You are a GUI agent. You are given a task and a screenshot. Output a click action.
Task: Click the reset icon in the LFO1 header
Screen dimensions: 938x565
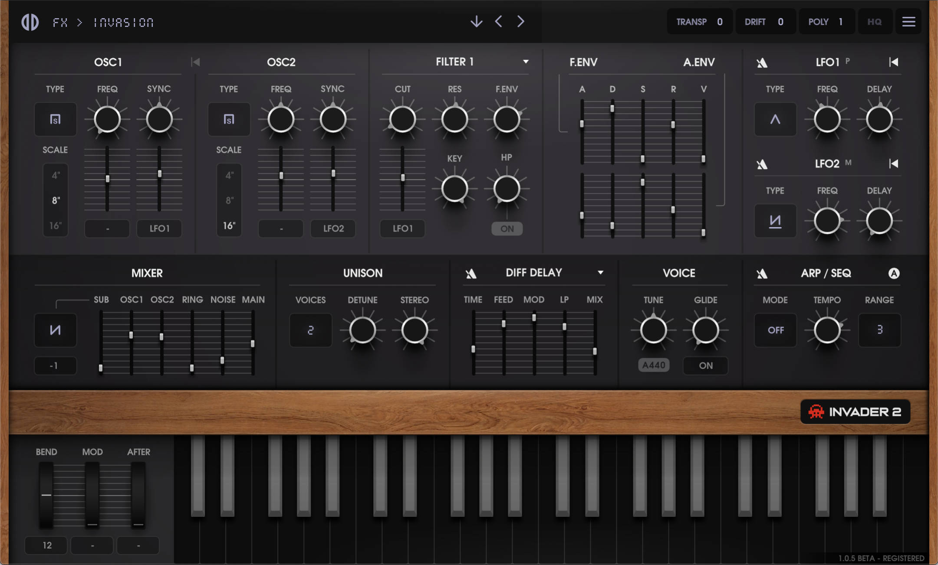(x=894, y=62)
